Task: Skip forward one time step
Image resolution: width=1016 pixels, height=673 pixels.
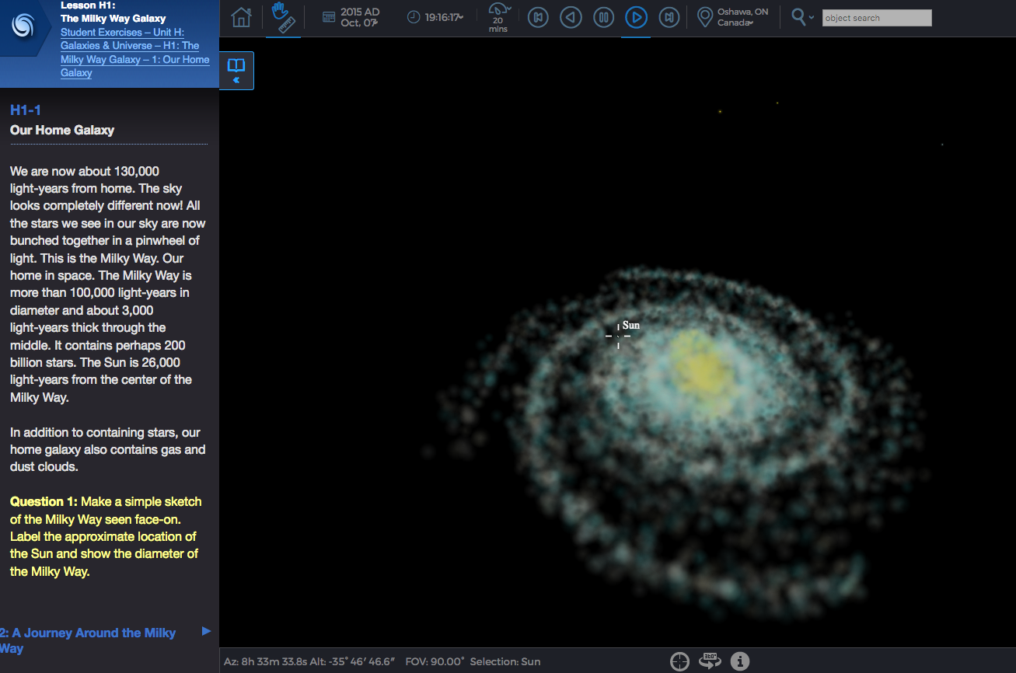Action: click(669, 17)
